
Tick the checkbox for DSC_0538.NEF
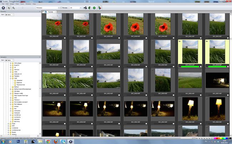(119, 38)
